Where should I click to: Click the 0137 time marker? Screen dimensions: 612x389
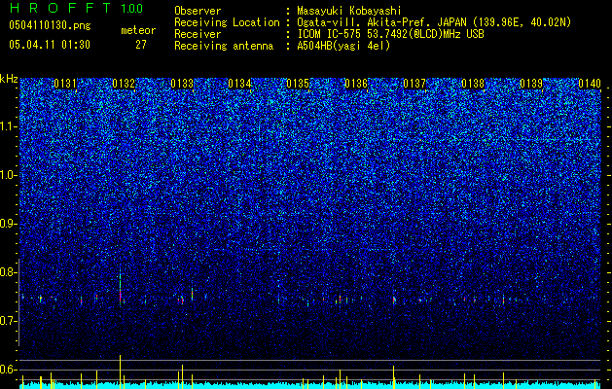[x=414, y=84]
